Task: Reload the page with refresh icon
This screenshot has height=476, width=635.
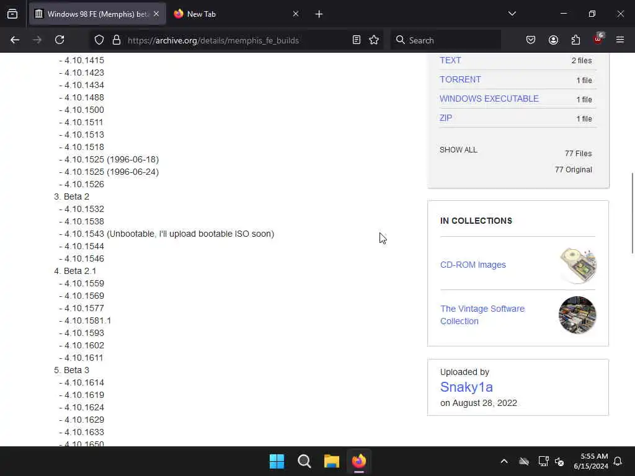Action: (60, 40)
